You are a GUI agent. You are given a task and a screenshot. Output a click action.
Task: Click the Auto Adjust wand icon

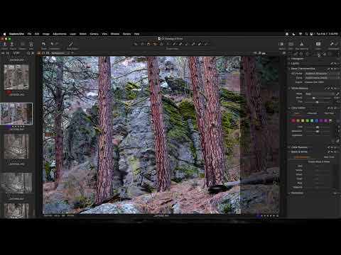coord(70,44)
